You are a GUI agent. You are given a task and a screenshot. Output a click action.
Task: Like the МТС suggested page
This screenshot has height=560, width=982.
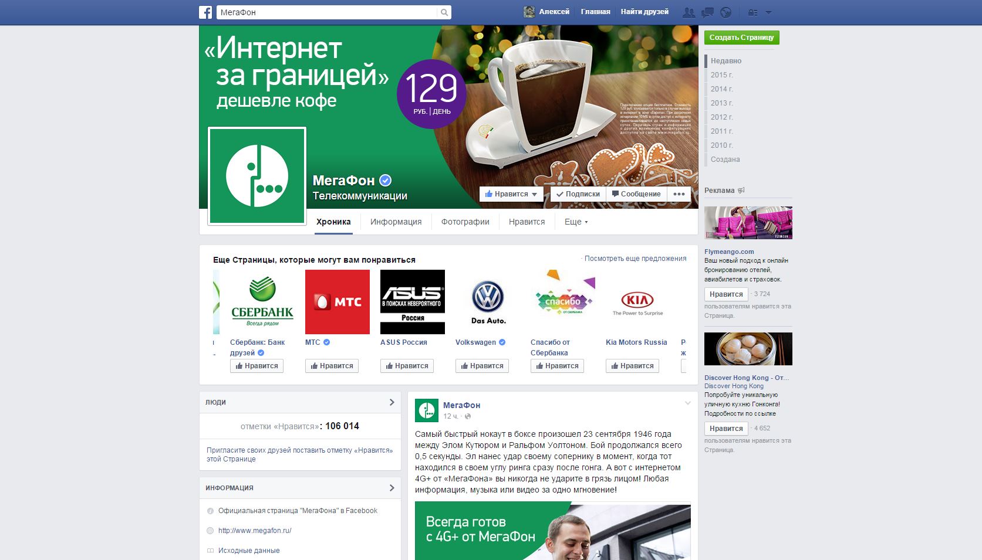[332, 366]
